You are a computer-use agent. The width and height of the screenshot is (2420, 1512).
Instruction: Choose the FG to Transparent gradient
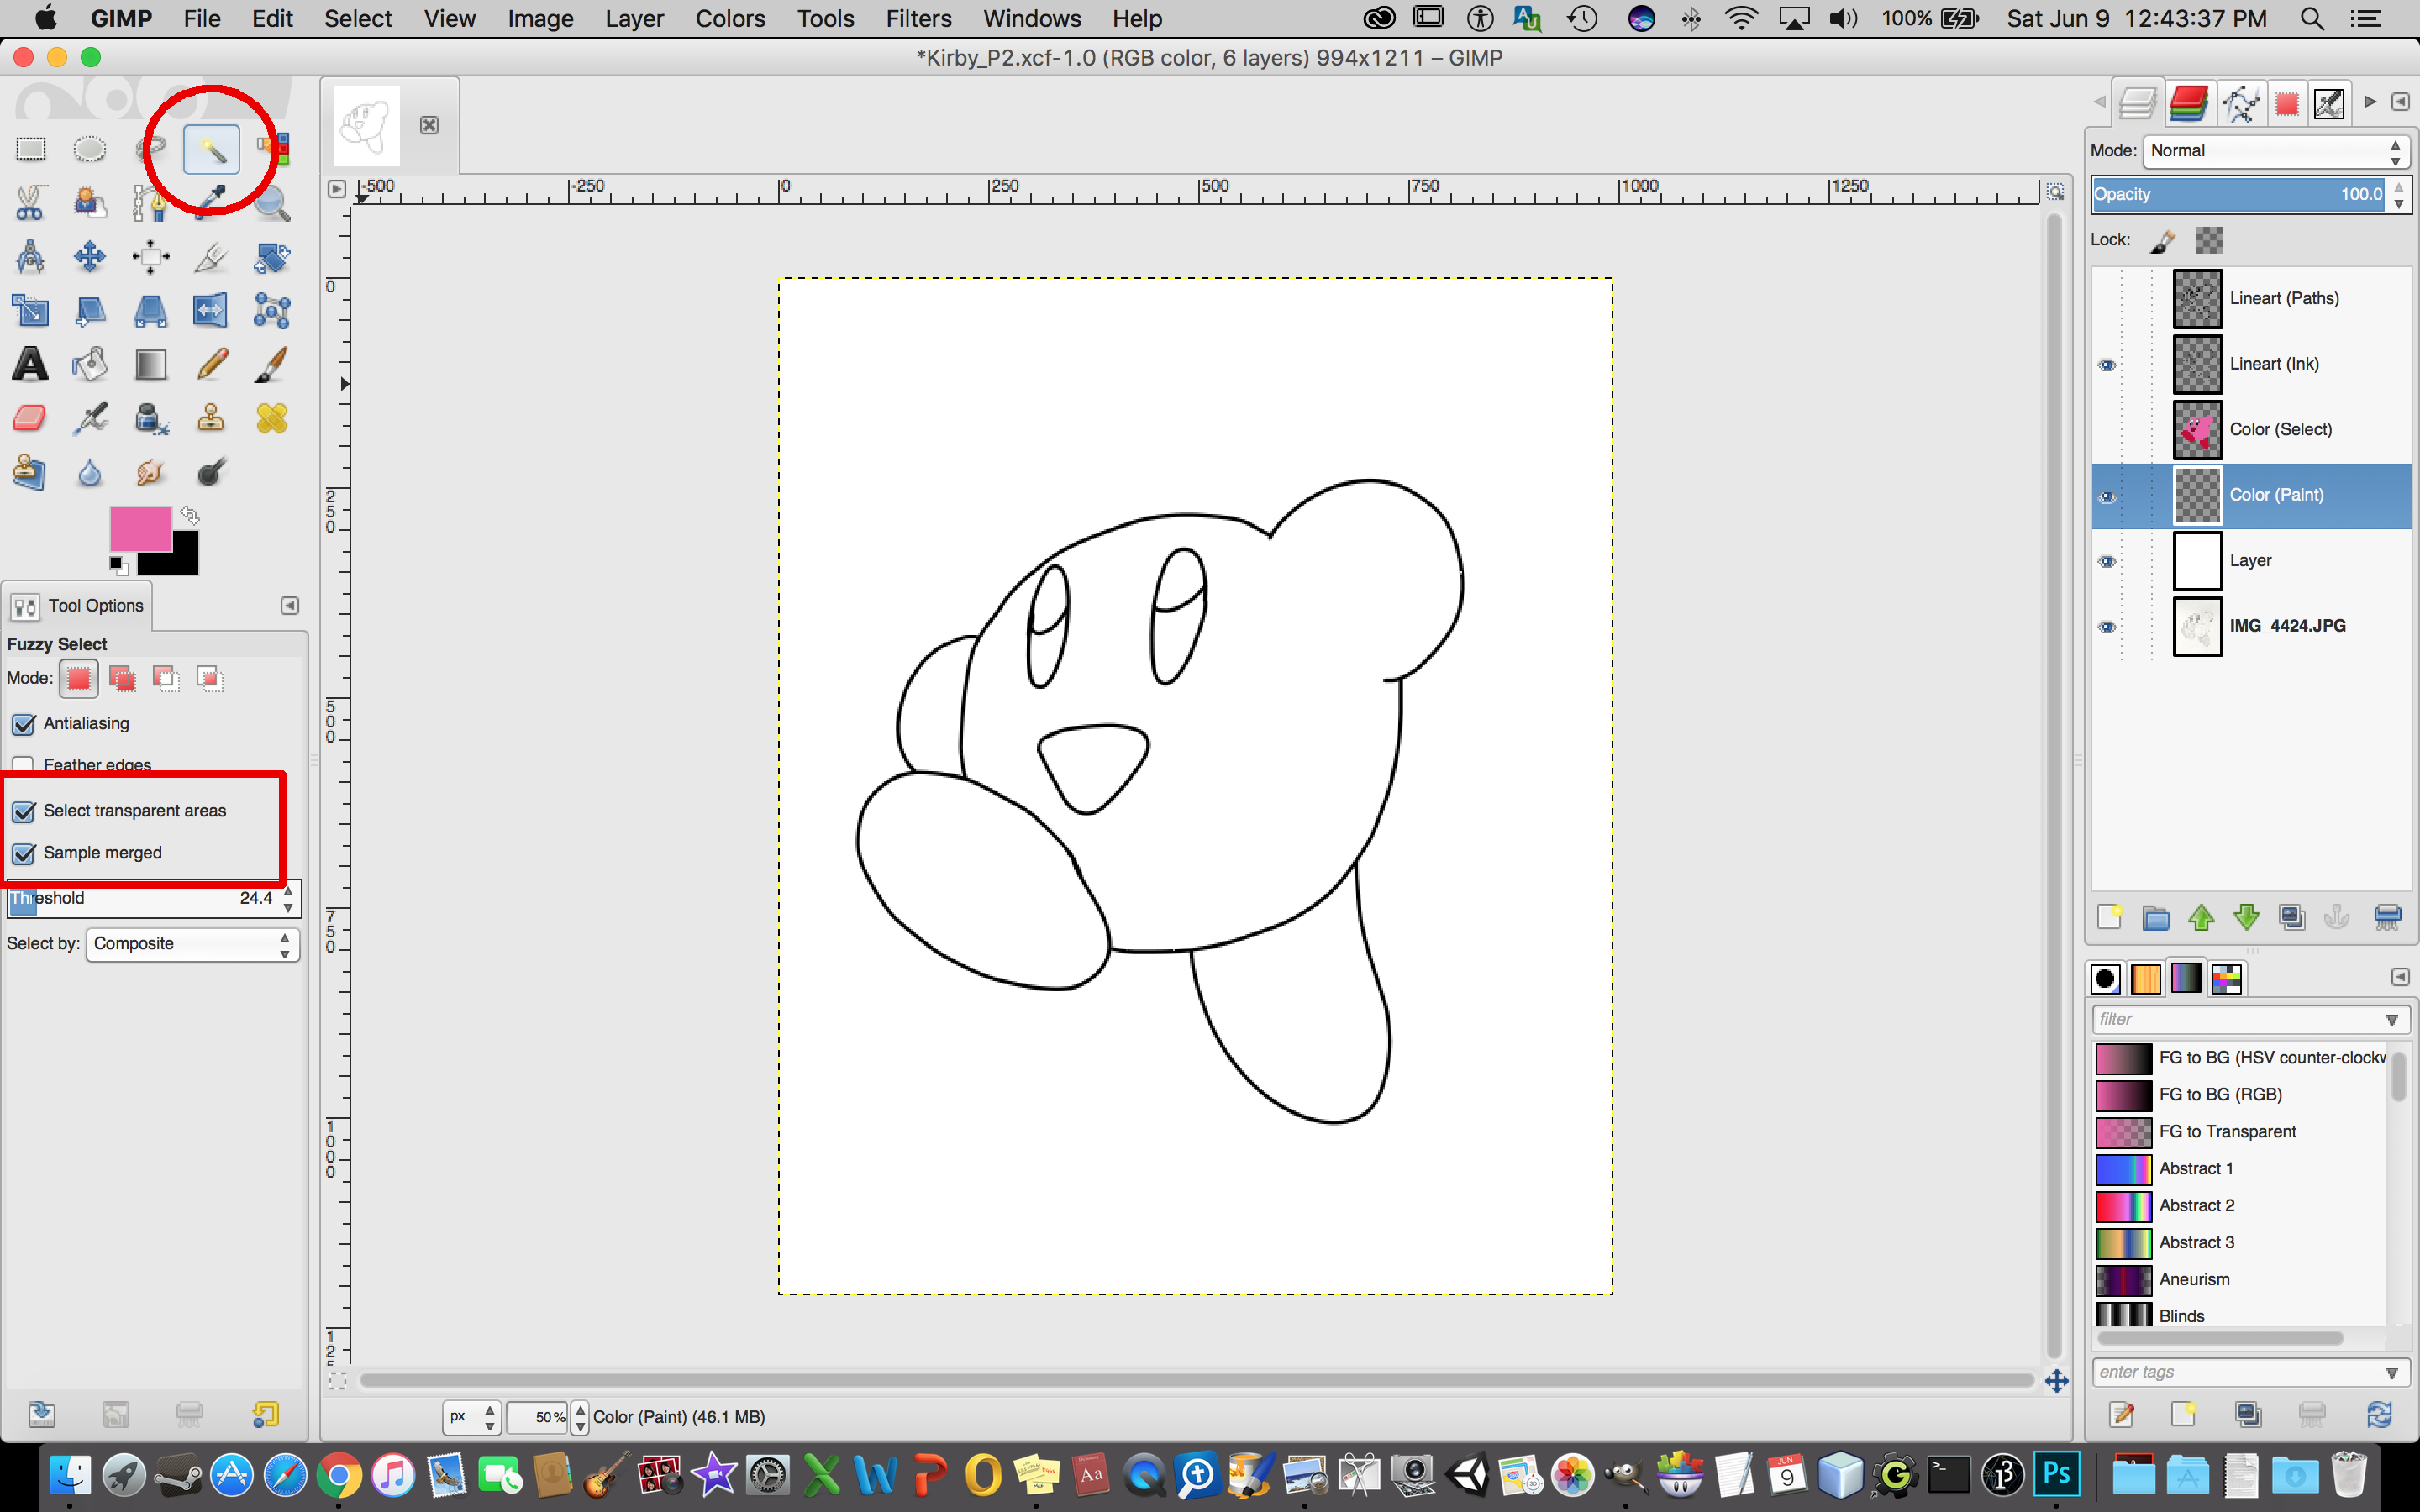(2240, 1132)
